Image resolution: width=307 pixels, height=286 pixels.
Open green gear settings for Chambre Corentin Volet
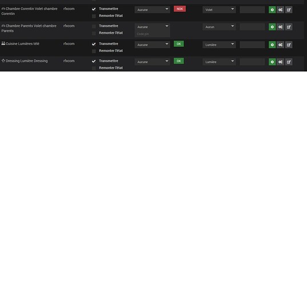pyautogui.click(x=272, y=10)
